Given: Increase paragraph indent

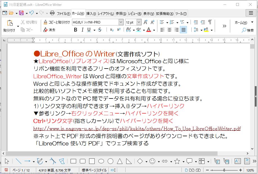Looking at the screenshot, I should [196, 22].
